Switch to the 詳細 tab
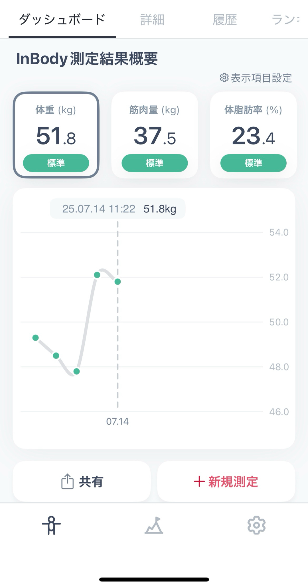Viewport: 308px width, 588px height. click(152, 19)
